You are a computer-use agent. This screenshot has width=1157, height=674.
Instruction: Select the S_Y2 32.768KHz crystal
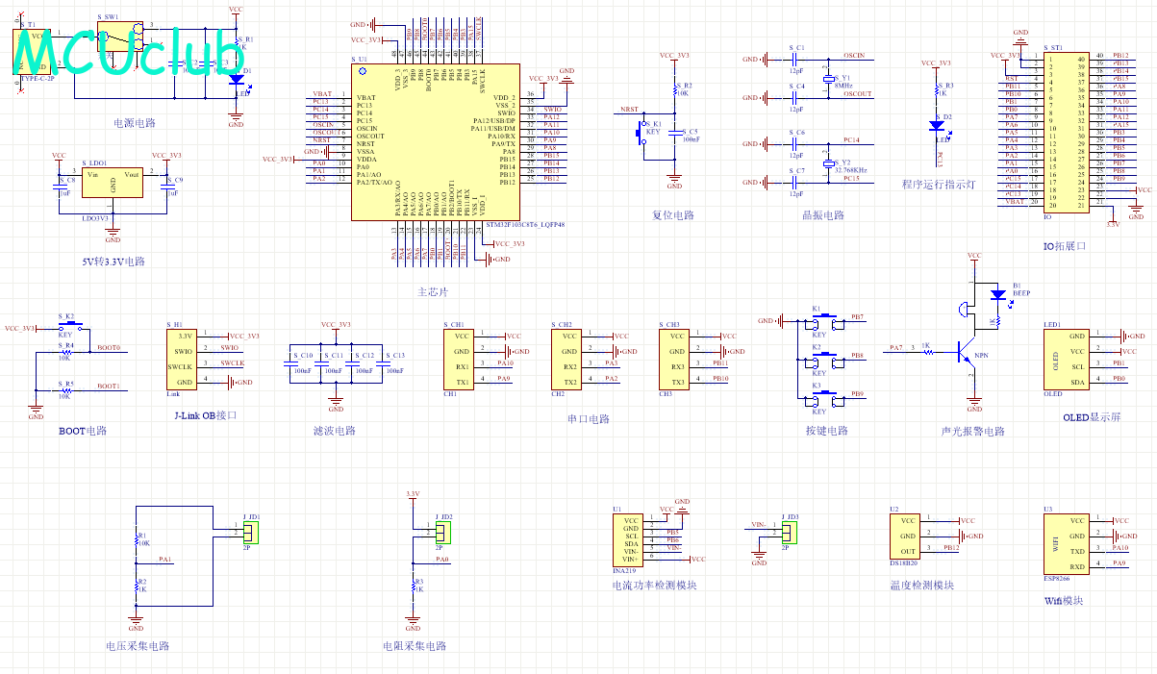pos(827,163)
